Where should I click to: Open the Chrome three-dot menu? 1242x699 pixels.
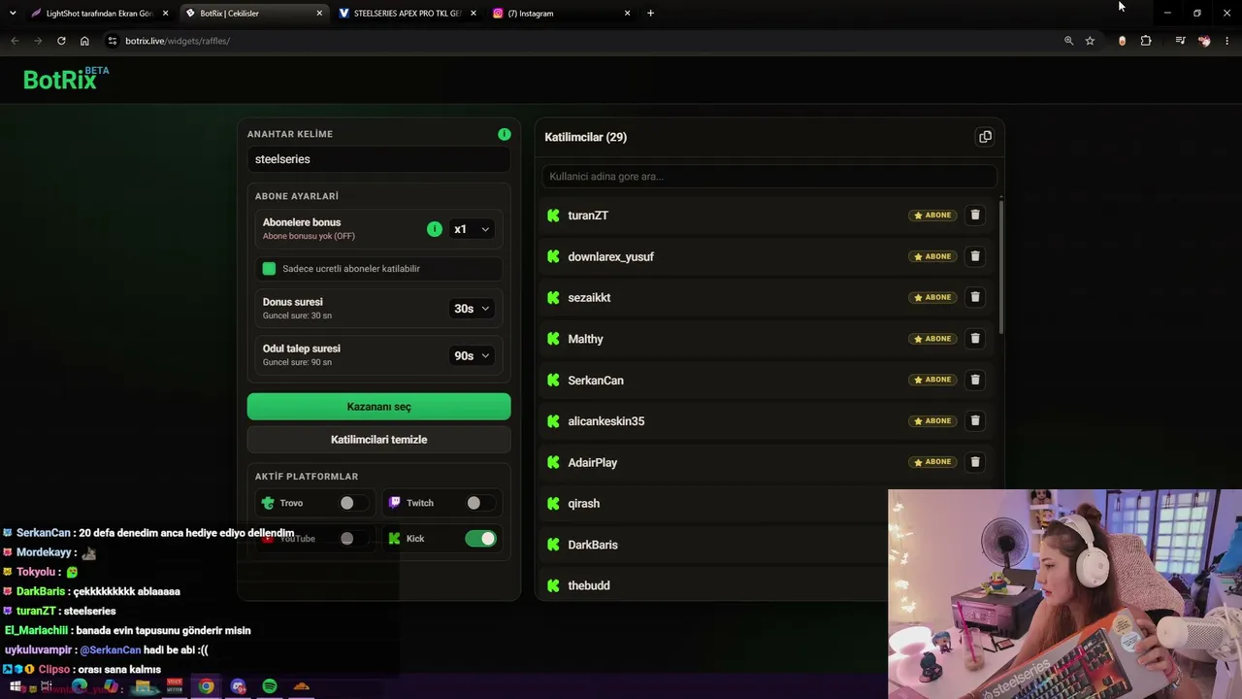(x=1227, y=41)
